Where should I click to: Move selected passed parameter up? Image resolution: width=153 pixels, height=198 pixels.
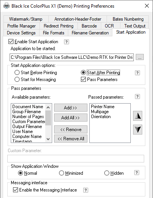[138, 116]
